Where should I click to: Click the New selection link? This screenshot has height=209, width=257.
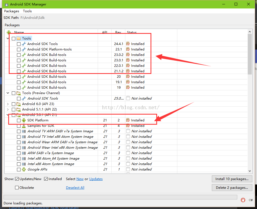click(80, 179)
